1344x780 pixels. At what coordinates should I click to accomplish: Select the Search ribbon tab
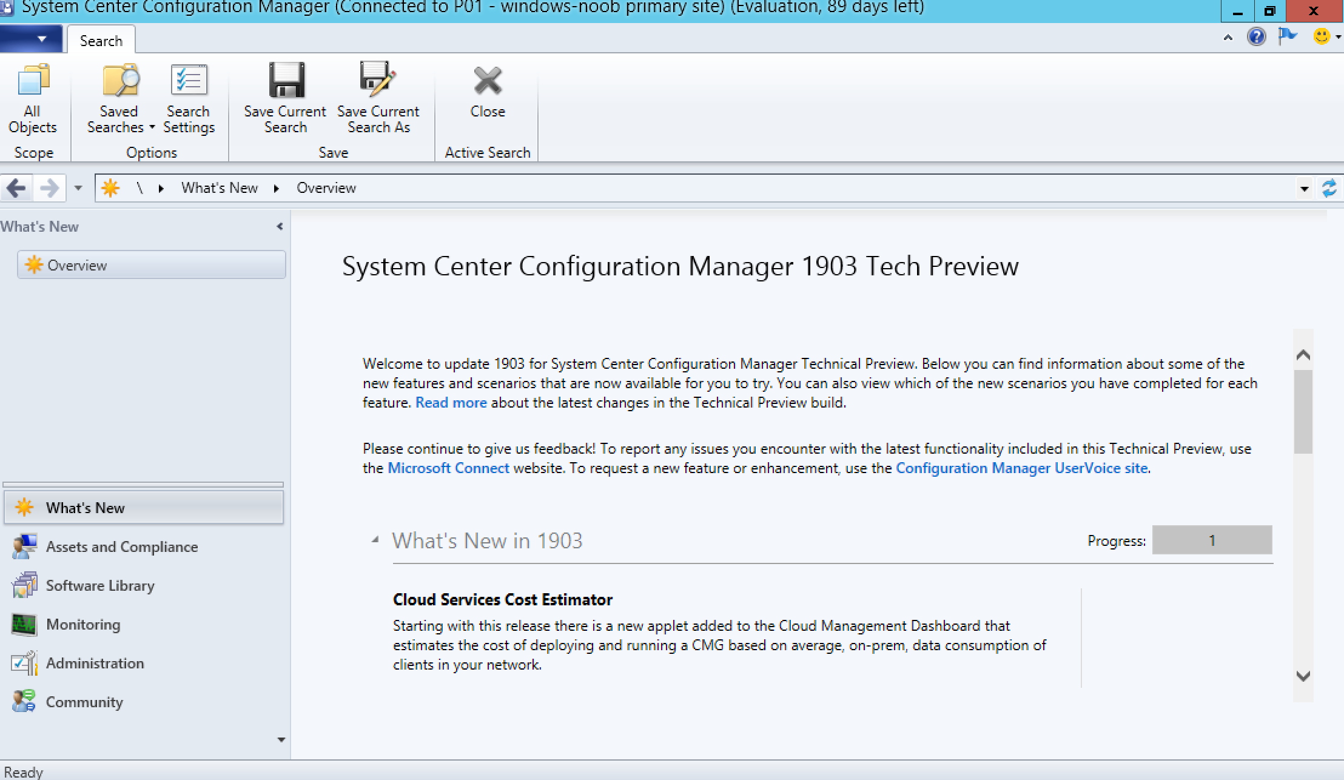pos(101,41)
